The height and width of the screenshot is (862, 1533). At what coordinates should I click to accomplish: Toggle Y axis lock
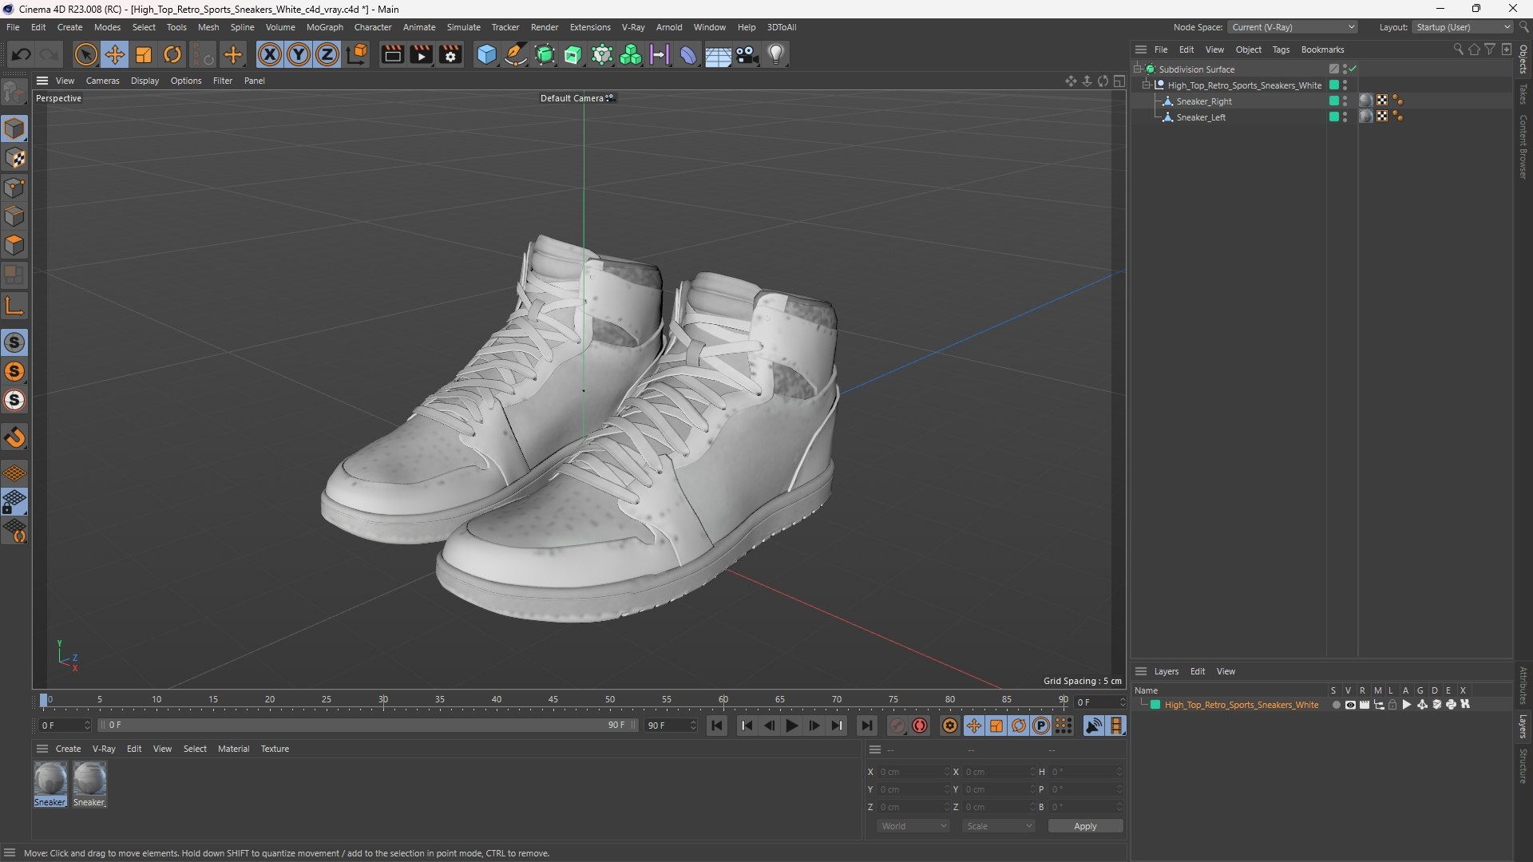tap(299, 54)
